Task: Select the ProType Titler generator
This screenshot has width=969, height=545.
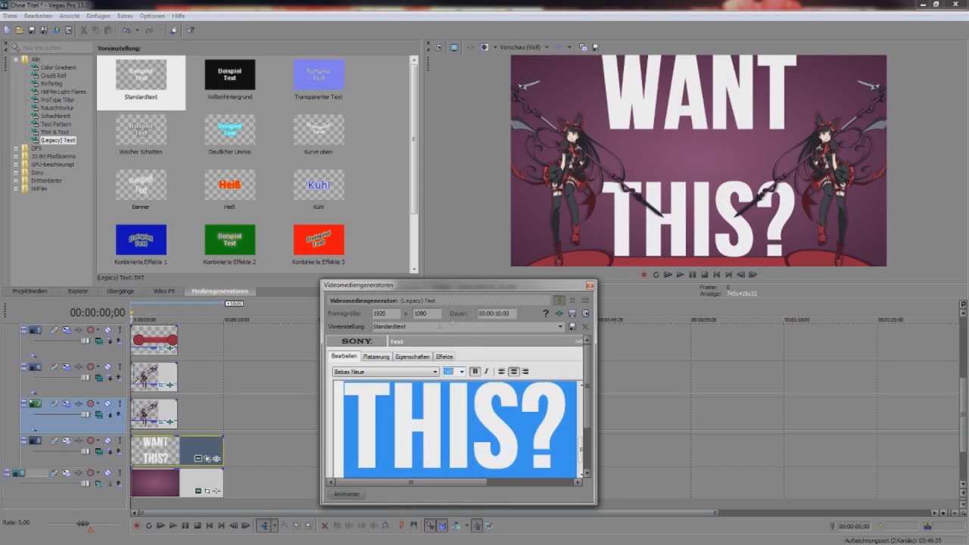Action: click(x=58, y=100)
